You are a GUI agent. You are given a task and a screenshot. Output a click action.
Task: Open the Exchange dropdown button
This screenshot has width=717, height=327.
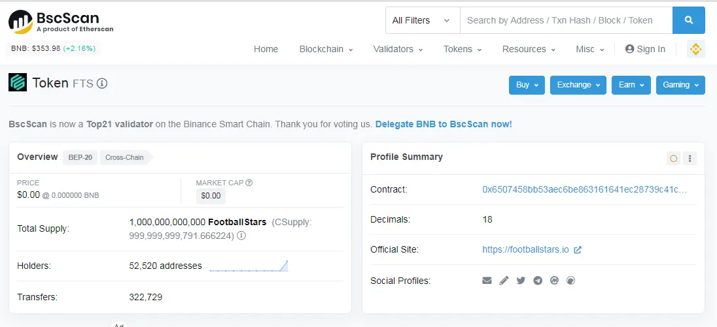(x=578, y=85)
